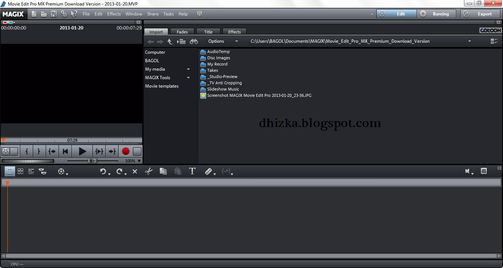Select Computer in media sidebar
The image size is (503, 268).
tap(155, 52)
